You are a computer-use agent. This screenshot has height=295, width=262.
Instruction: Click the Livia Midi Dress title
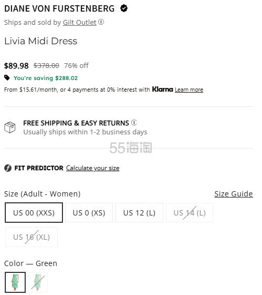[x=41, y=41]
